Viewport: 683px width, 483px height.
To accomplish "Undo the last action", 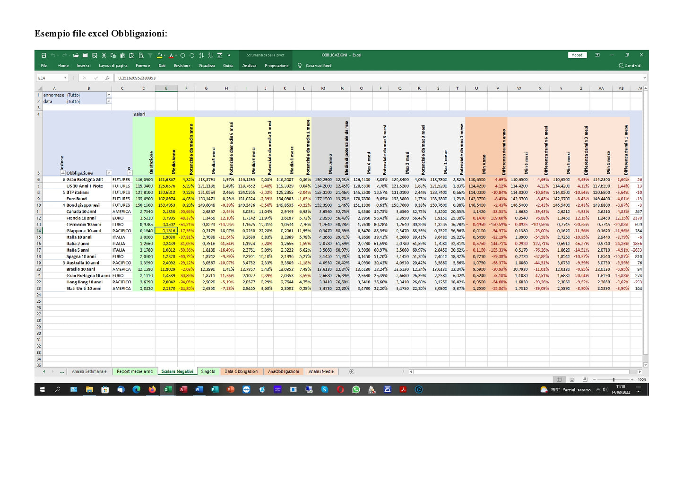I will (53, 55).
